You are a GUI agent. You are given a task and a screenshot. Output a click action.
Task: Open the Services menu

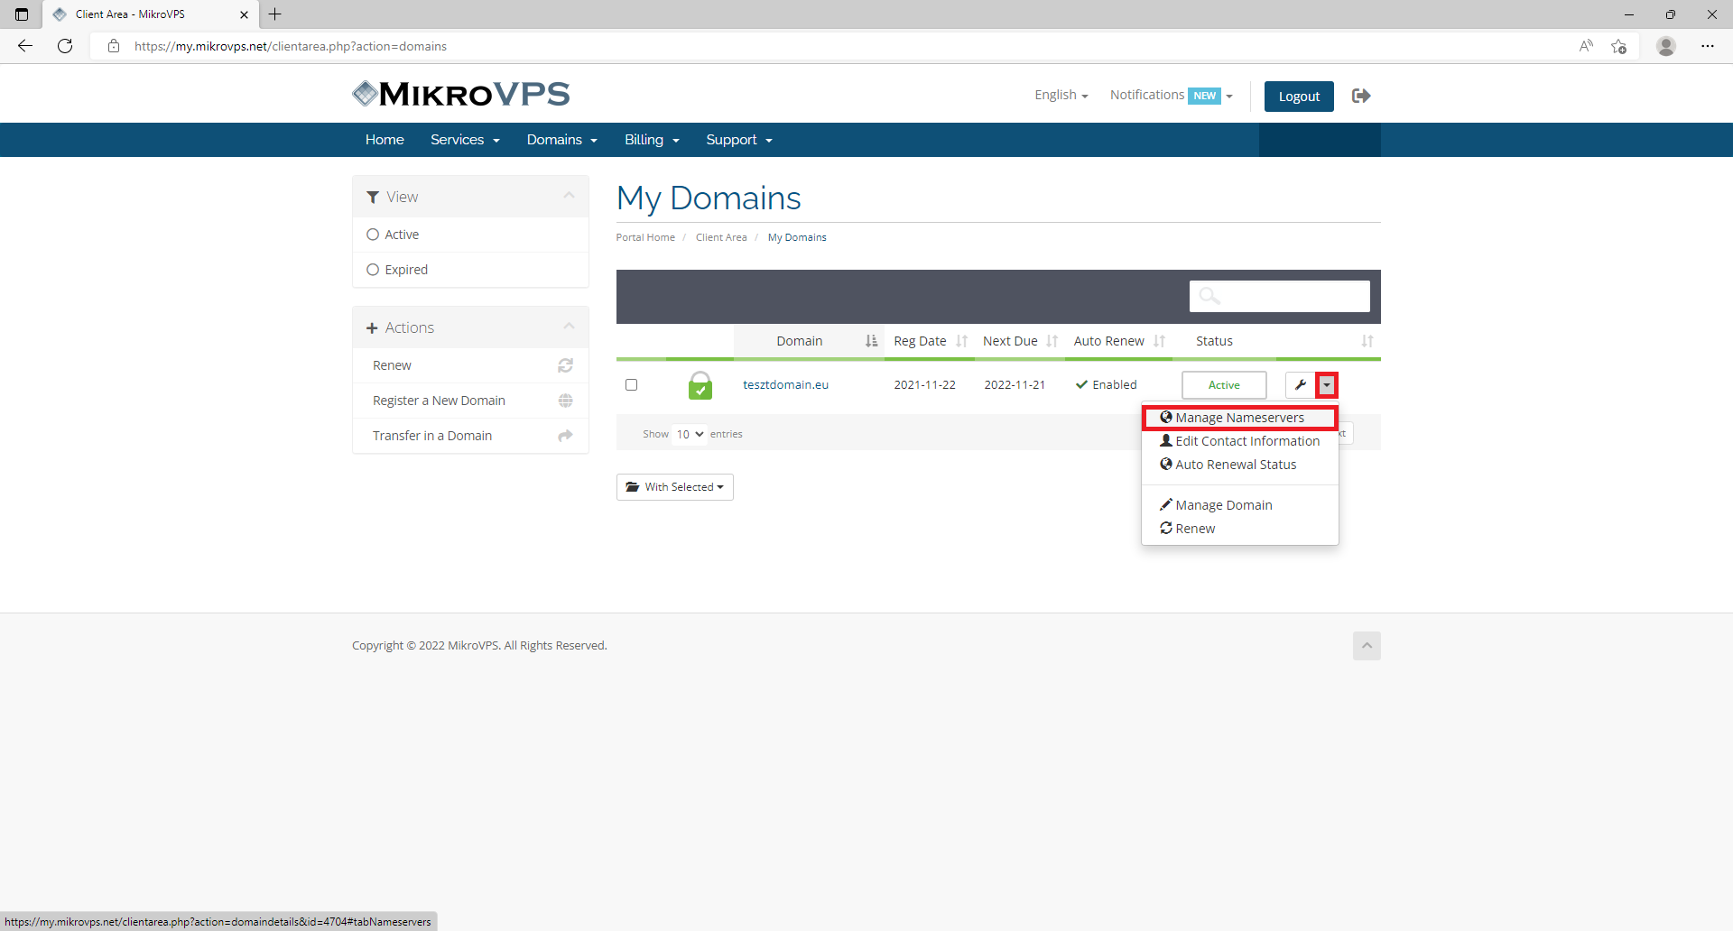[x=465, y=140]
